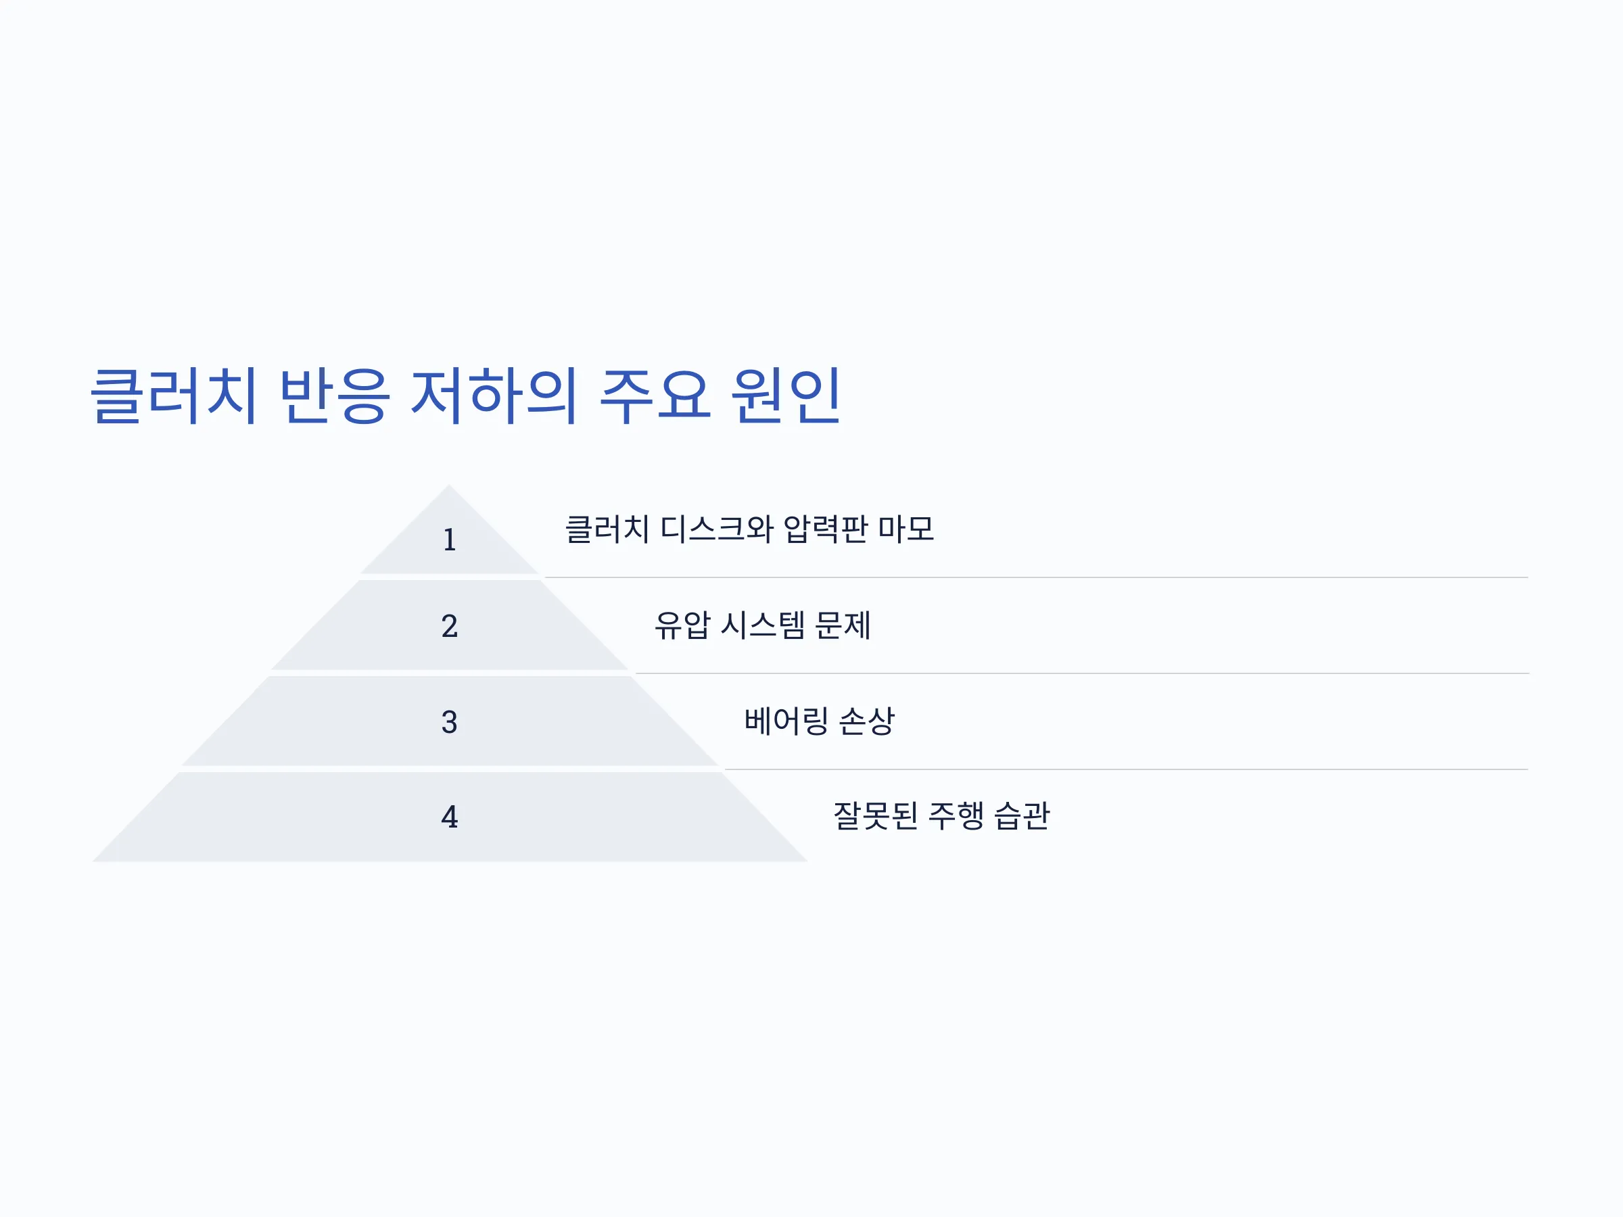Screen dimensions: 1623x1217
Task: Click the slide title 클러치 반응 저하의 주요 원인
Action: point(465,396)
